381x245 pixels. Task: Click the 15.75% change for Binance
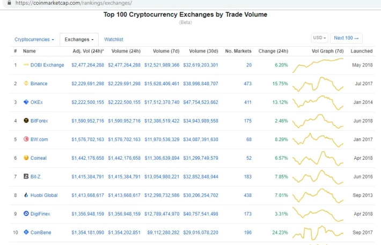[x=280, y=84]
